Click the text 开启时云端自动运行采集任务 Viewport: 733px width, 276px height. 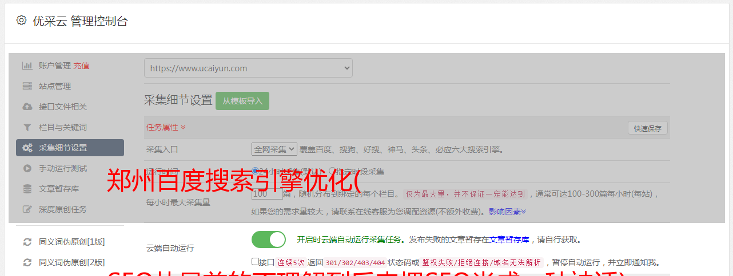coord(348,240)
